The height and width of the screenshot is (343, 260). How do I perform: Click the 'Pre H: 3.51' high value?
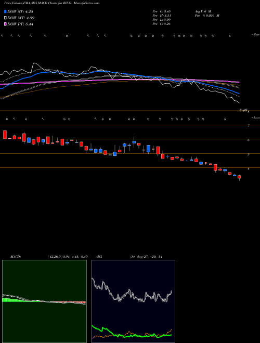(162, 16)
